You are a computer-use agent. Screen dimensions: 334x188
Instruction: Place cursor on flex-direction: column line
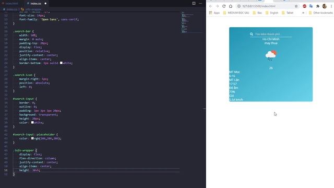[38, 158]
